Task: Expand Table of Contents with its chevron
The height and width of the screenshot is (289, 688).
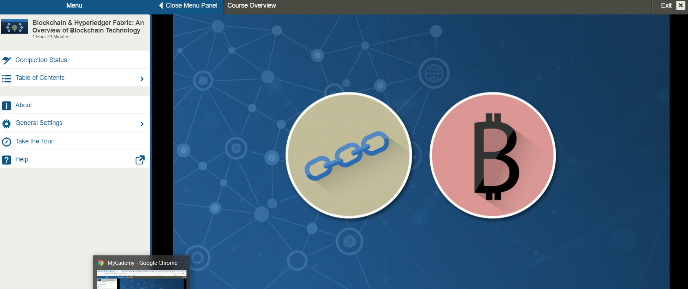Action: coord(142,79)
